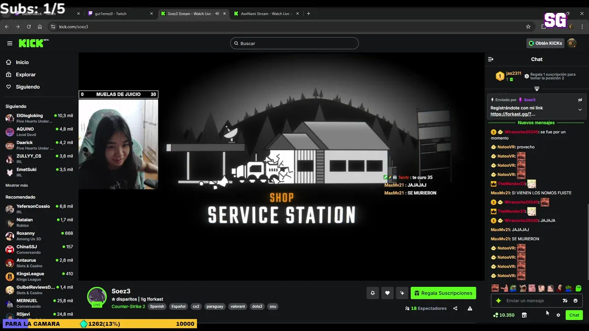Open ZULLYY_CS channel
This screenshot has height=331, width=589.
tap(39, 159)
